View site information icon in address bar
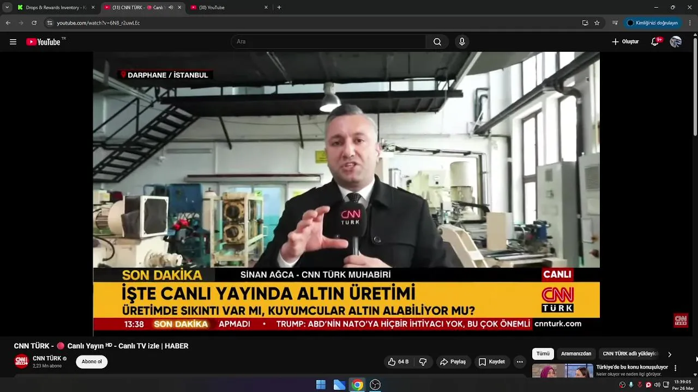This screenshot has width=698, height=392. point(50,23)
